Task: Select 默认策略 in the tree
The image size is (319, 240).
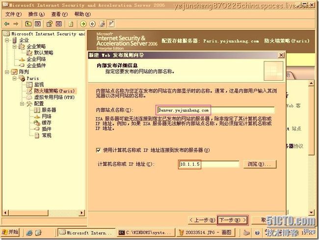Action: 44,53
